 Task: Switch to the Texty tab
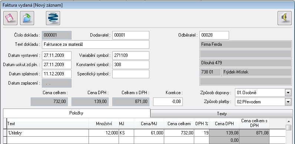click(x=222, y=114)
